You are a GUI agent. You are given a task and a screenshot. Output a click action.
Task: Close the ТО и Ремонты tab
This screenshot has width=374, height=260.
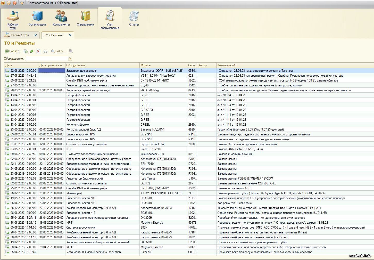coord(70,35)
